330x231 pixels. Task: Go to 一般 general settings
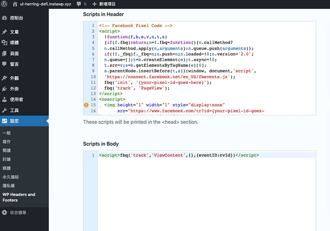(7, 133)
